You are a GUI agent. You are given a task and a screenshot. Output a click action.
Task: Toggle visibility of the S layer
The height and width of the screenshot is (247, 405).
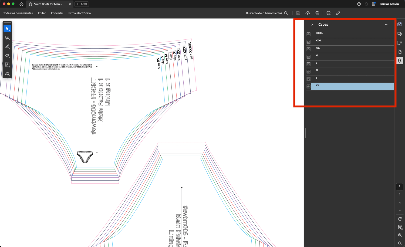click(x=308, y=79)
